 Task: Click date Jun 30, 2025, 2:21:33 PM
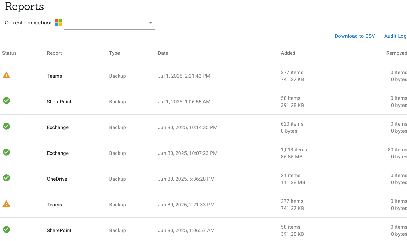186,205
